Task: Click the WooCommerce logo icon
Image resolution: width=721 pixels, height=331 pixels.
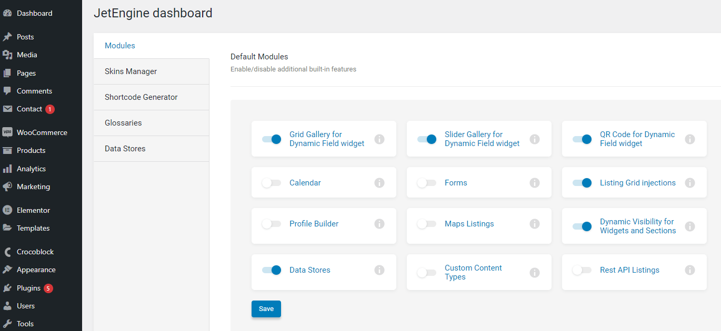Action: (x=7, y=132)
